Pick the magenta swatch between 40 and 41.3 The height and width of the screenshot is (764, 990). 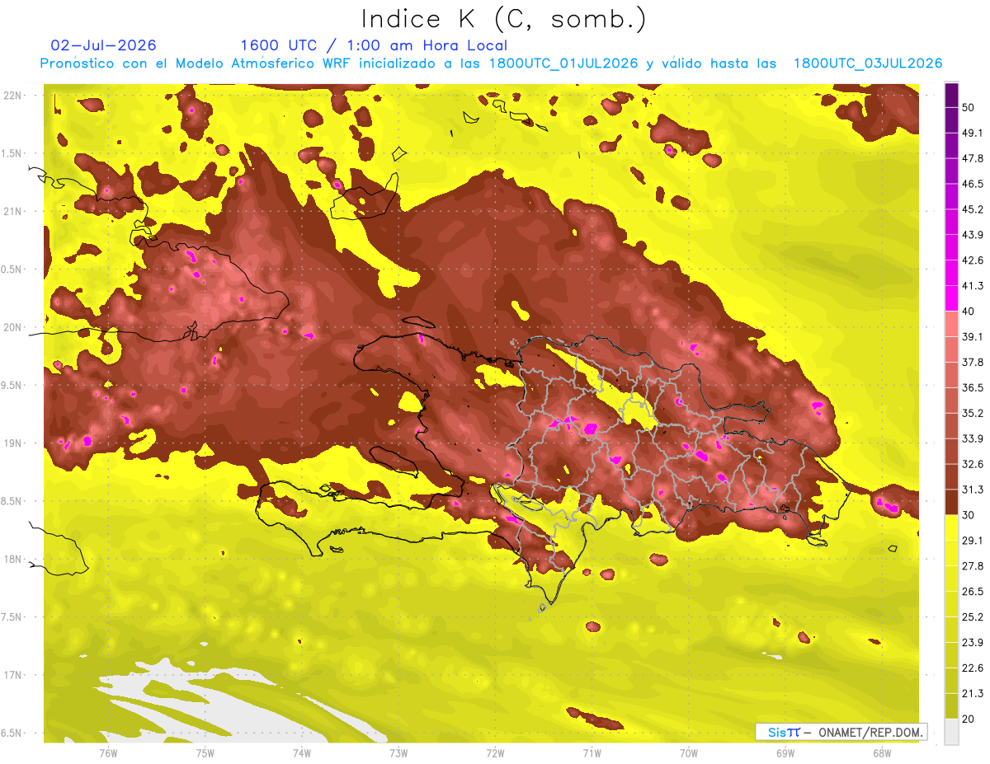tap(951, 298)
